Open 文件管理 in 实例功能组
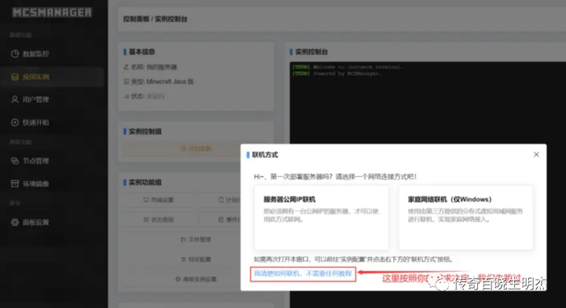 point(196,240)
